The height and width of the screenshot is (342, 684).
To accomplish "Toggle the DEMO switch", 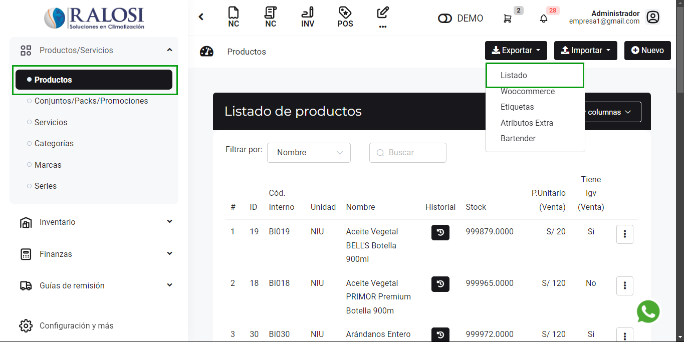I will (444, 19).
